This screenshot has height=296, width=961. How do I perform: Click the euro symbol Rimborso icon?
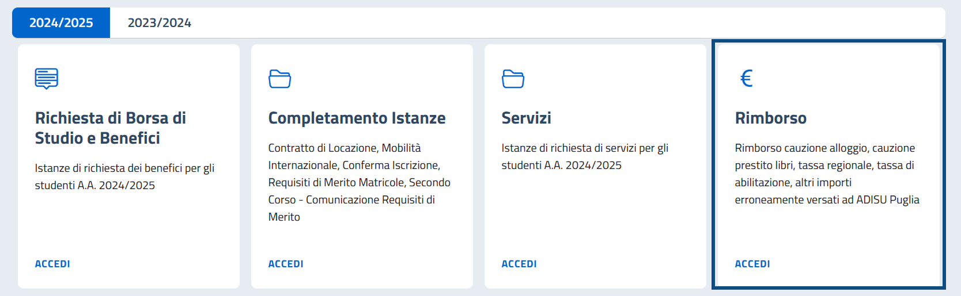[x=747, y=78]
